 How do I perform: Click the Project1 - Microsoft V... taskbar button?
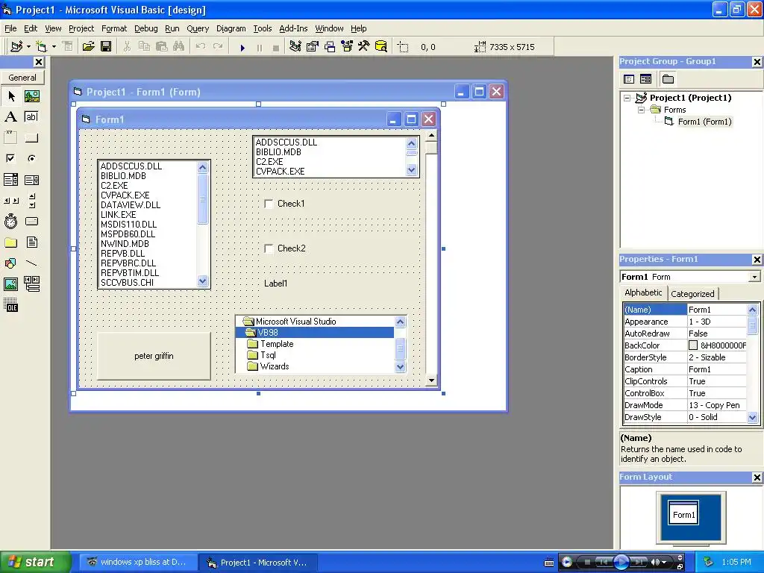(x=258, y=563)
